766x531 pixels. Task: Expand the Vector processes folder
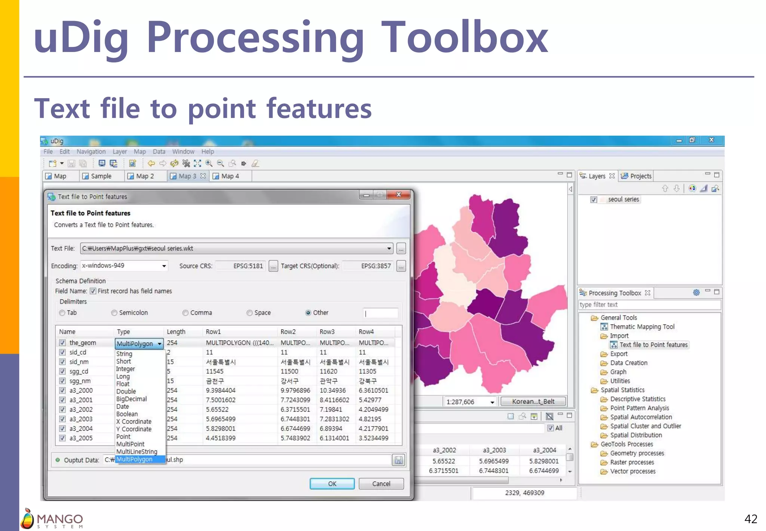pos(604,471)
